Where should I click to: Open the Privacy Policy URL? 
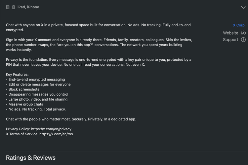[x=51, y=129]
